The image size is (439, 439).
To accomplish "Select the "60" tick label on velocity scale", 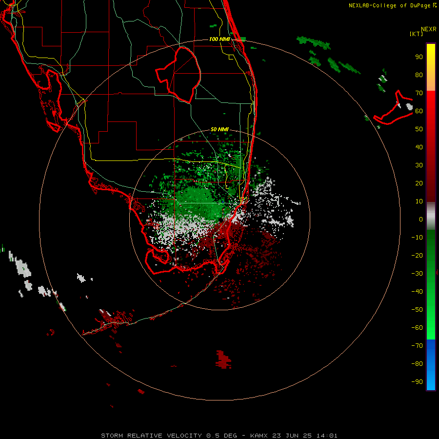I will (419, 111).
